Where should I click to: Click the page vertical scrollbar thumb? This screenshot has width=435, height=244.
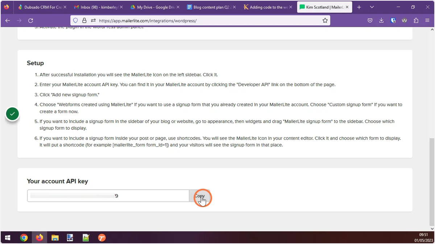coord(432,181)
